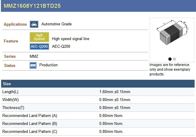Screen dimensions: 196x137
Task: Click the 1.60mm ±0.15mm length value
Action: coord(115,92)
